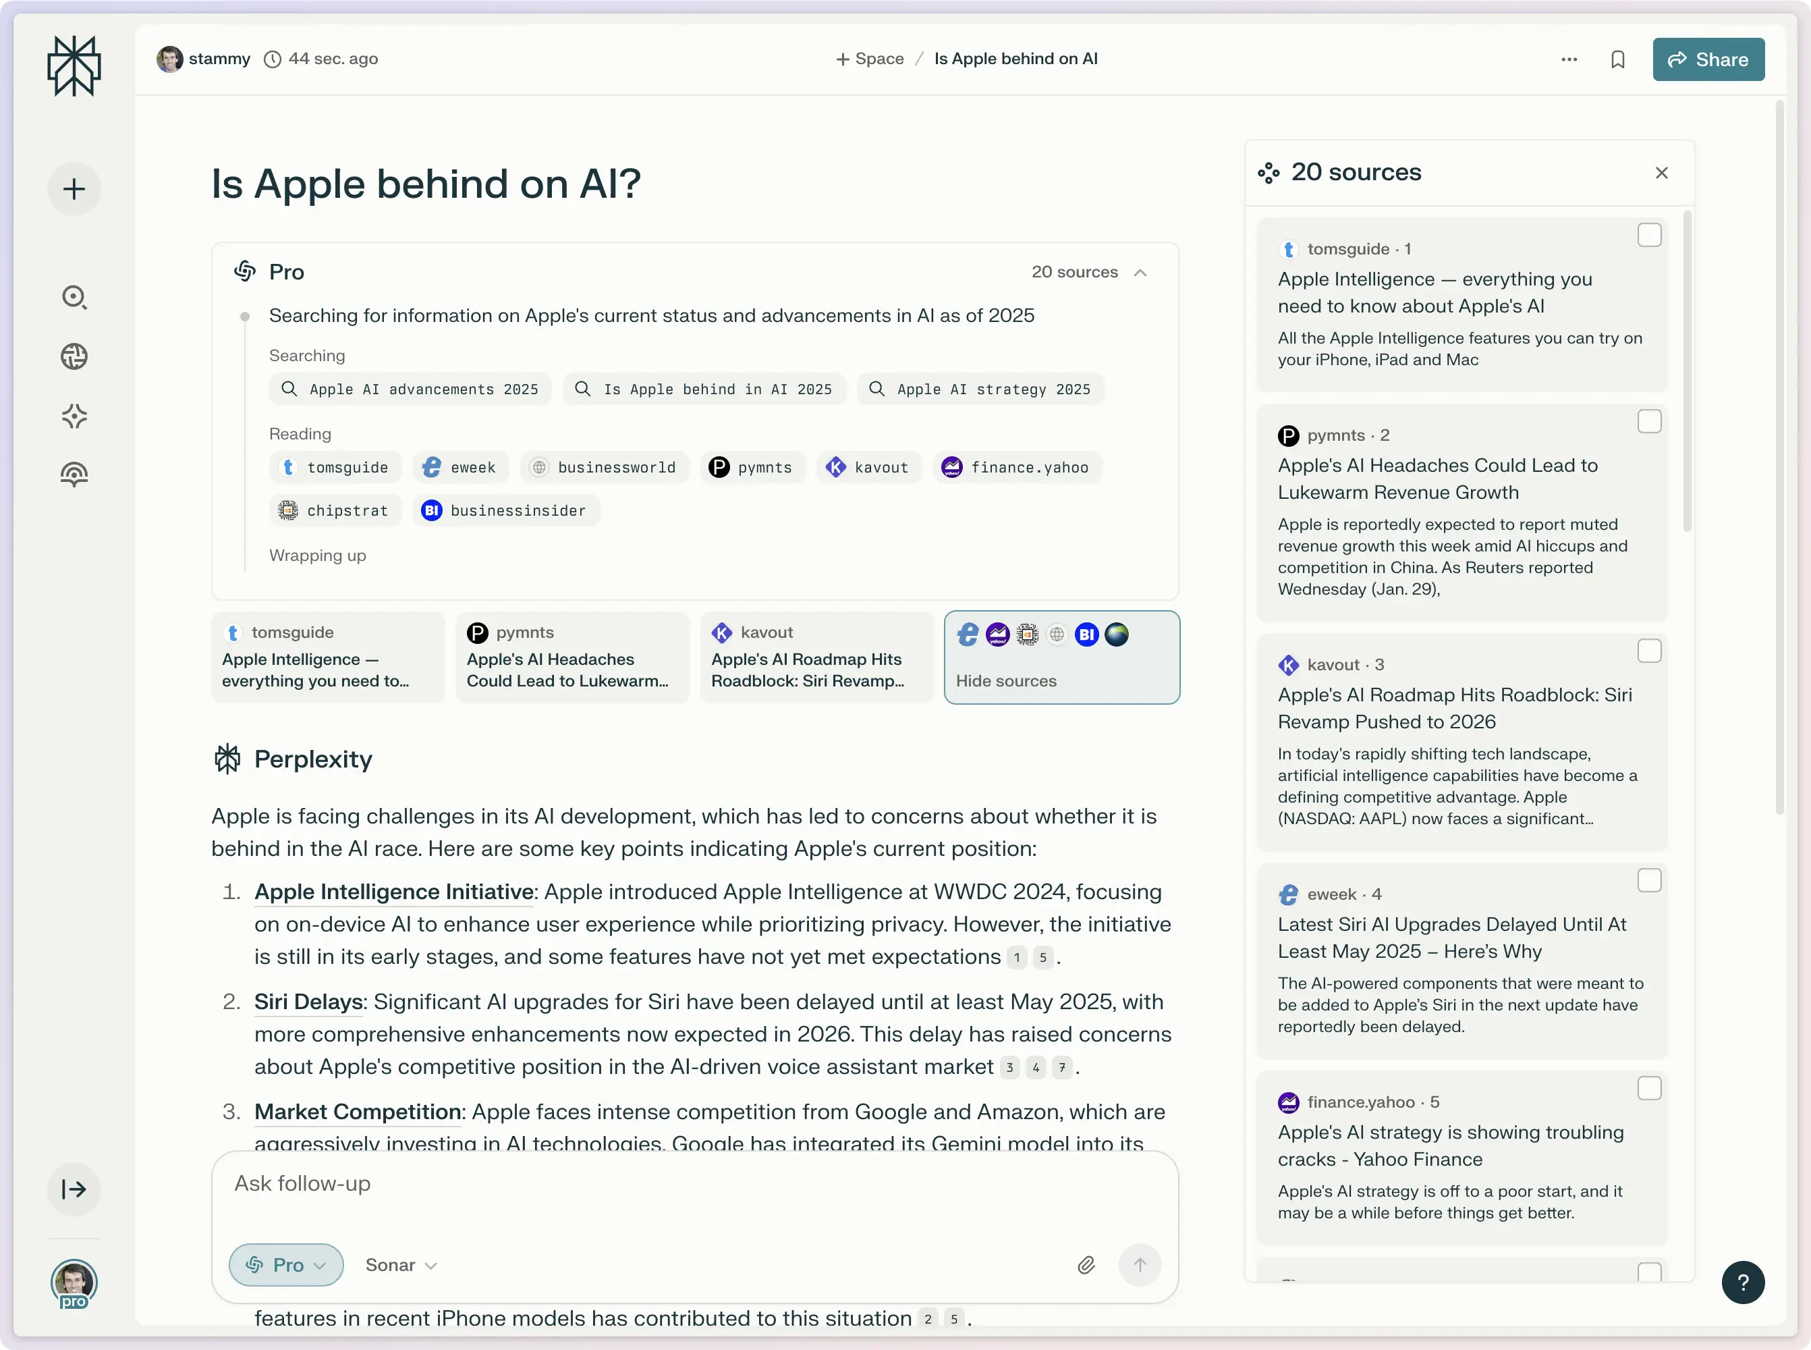The width and height of the screenshot is (1811, 1350).
Task: Click the Share button
Action: tap(1707, 59)
